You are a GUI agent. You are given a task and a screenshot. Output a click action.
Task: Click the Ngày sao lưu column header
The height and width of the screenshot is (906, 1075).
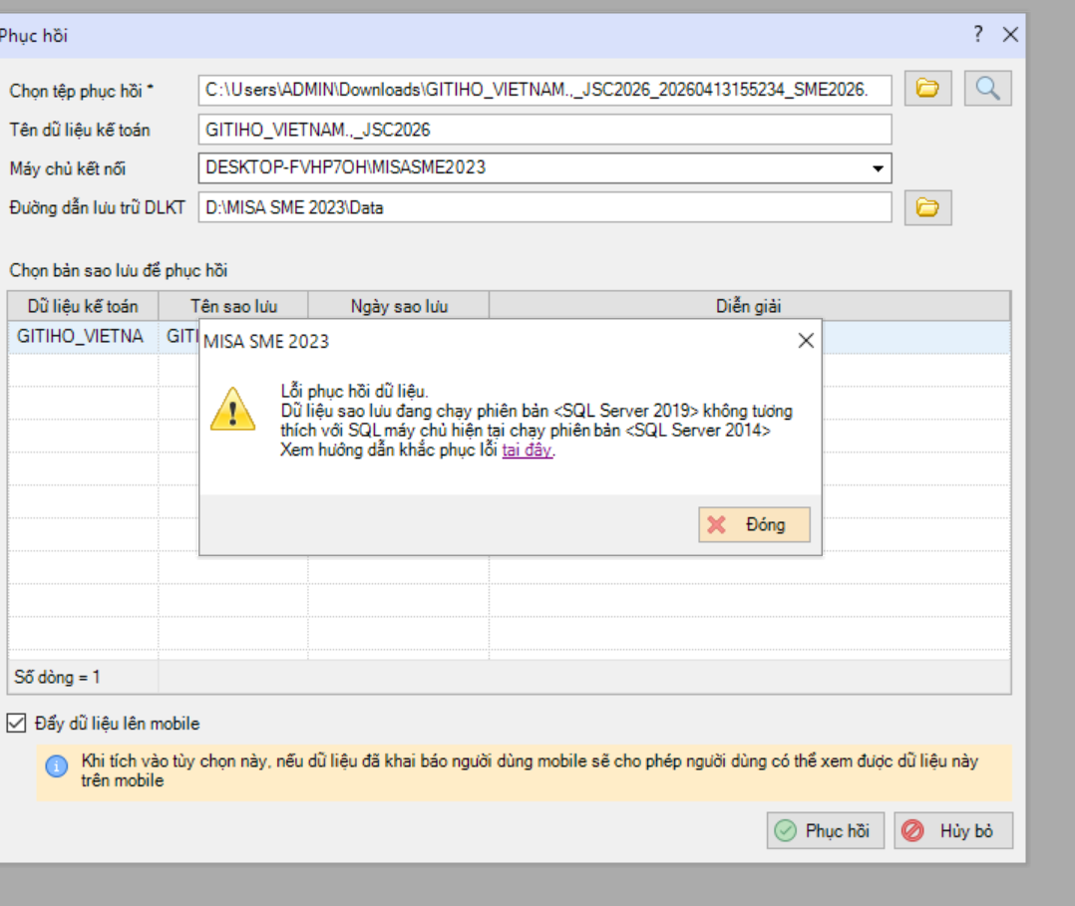point(399,306)
